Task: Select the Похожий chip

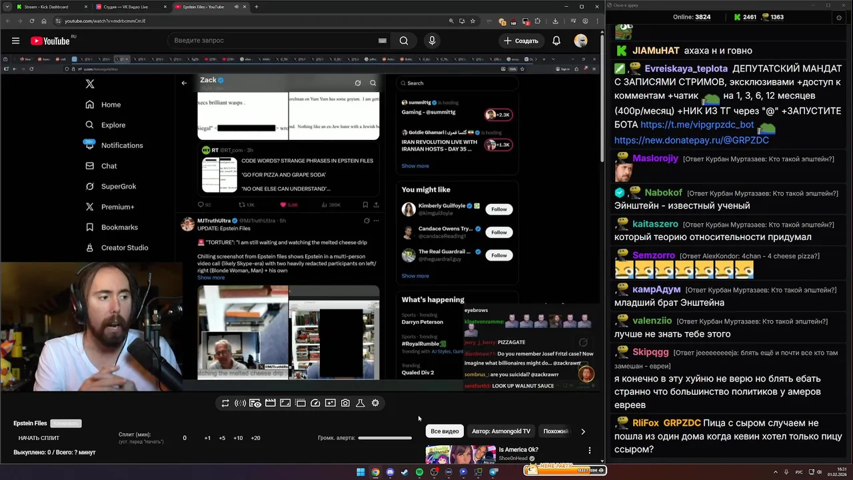Action: (x=556, y=431)
